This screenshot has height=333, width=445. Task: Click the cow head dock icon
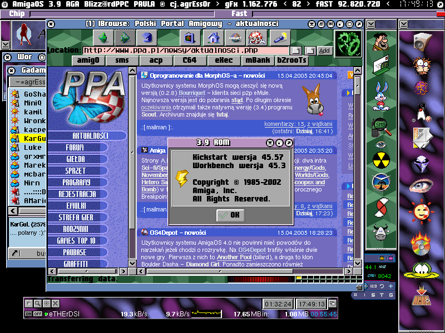tap(380, 232)
